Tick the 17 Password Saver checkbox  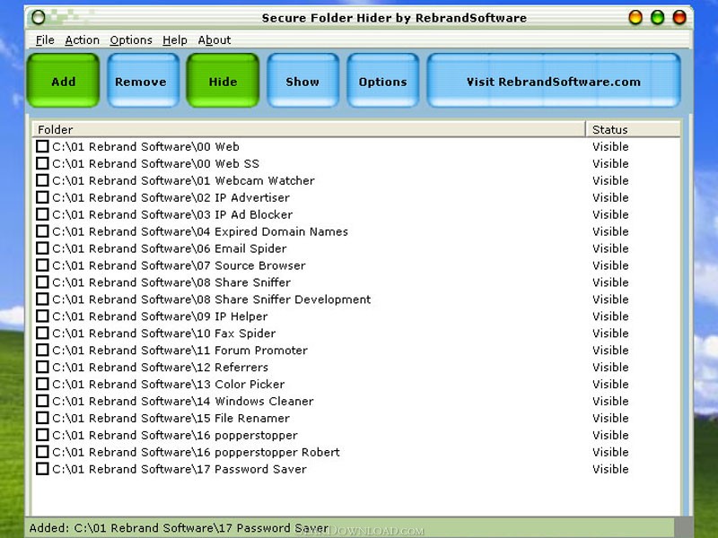(42, 468)
